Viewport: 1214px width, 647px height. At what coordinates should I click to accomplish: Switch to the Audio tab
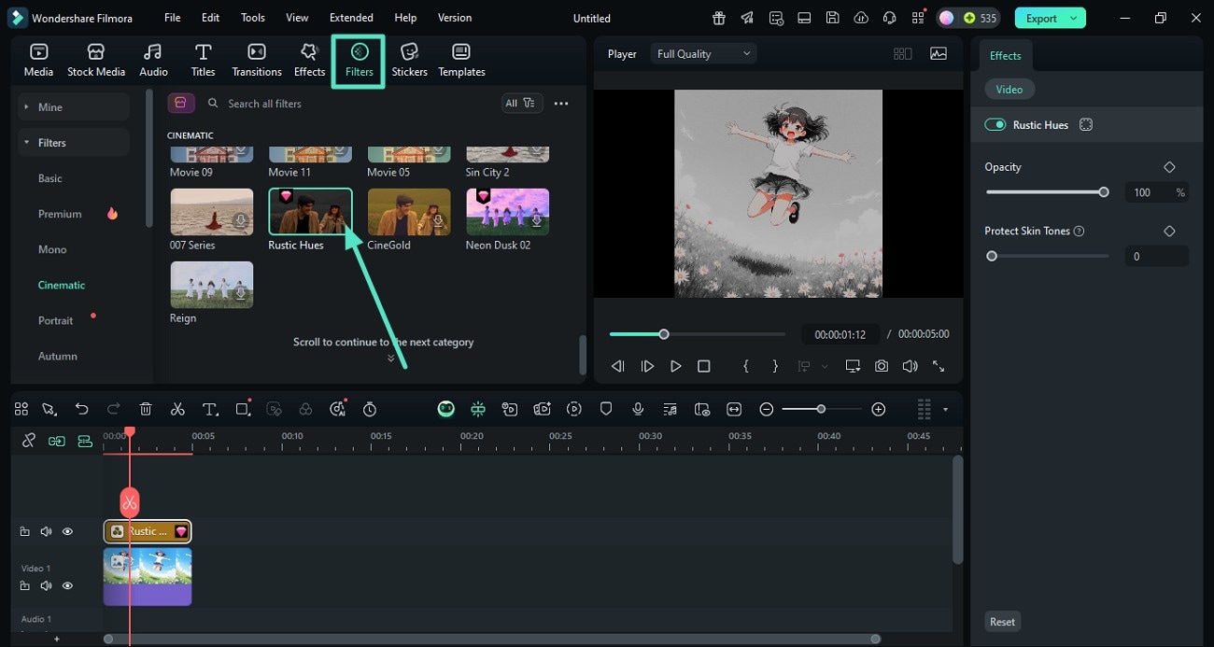[153, 61]
